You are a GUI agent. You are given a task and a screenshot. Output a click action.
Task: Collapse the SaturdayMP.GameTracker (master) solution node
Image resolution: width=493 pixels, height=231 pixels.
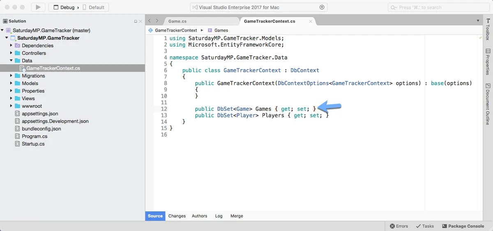pos(2,30)
